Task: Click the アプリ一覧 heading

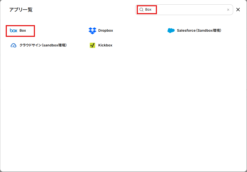Action: (21, 10)
